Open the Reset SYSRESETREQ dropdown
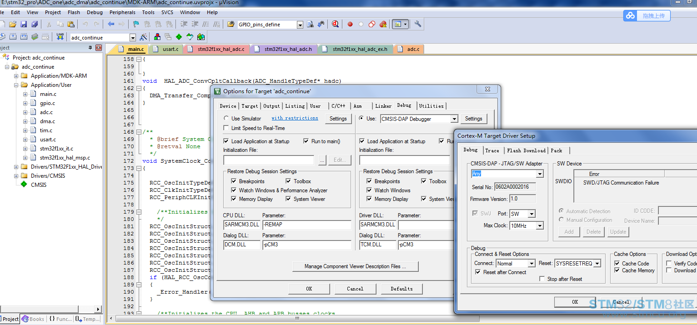 coord(597,264)
